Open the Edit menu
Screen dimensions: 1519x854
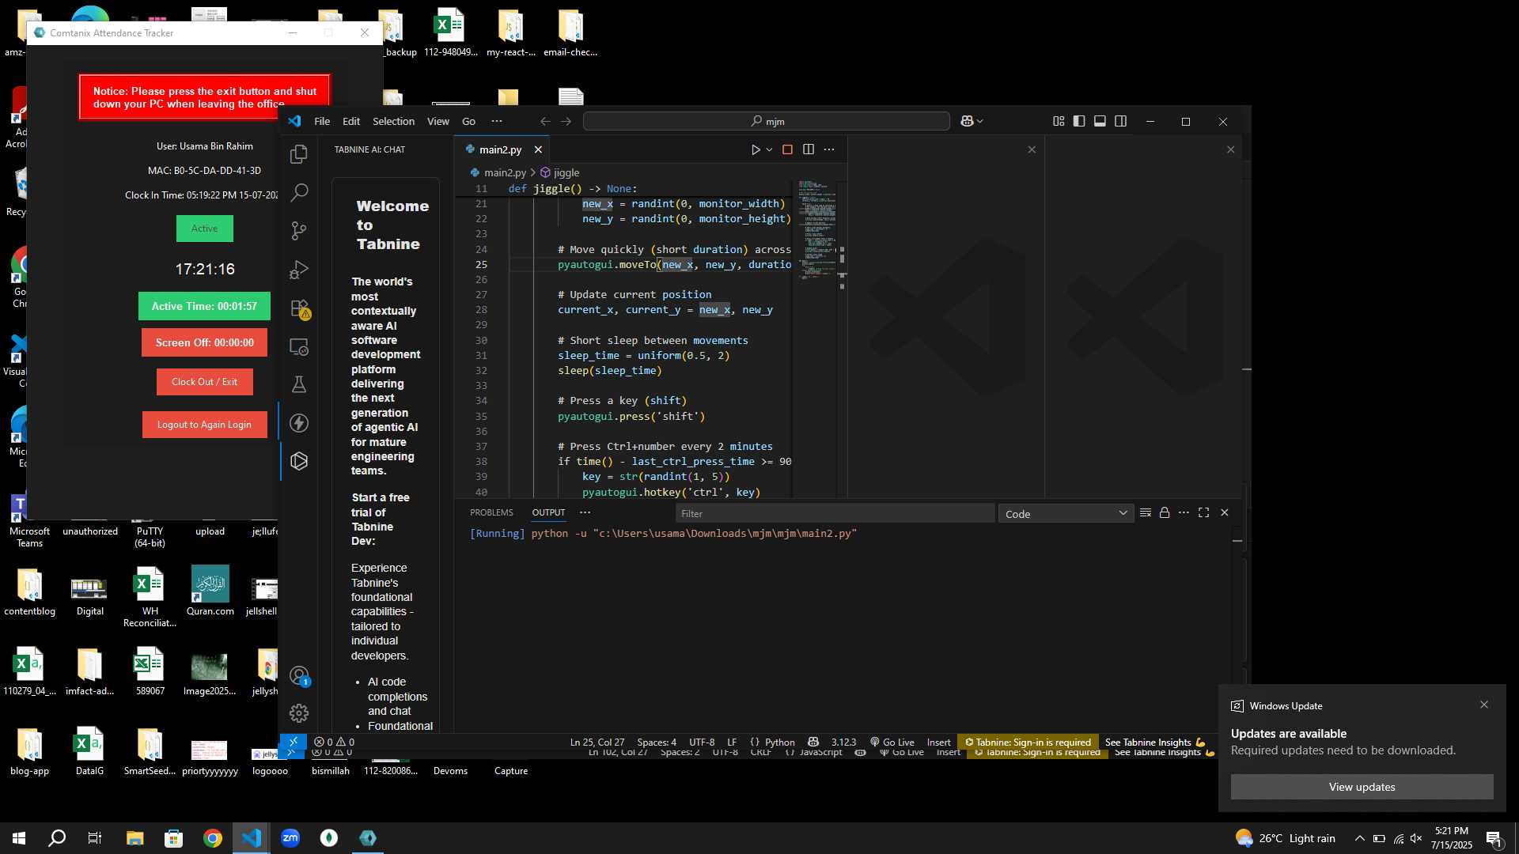pos(351,121)
